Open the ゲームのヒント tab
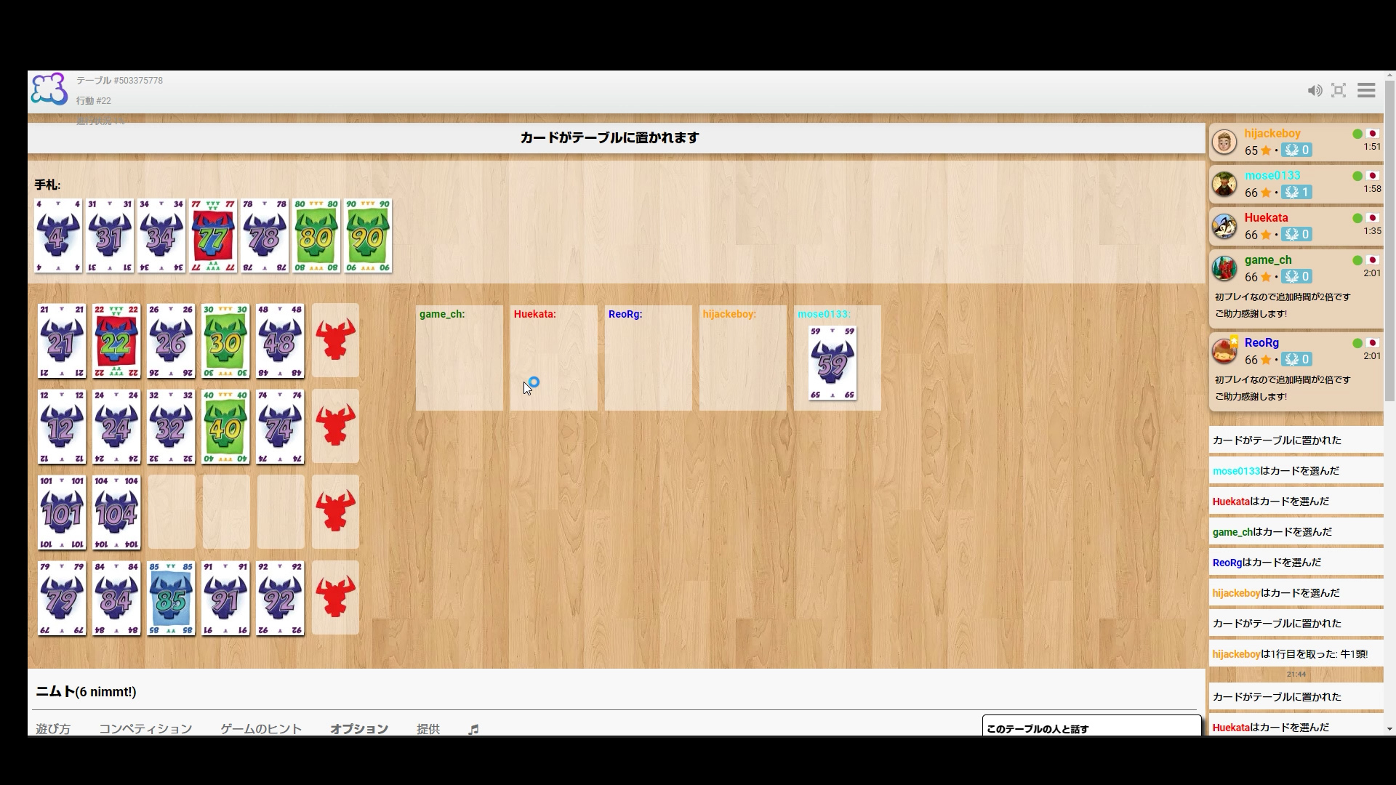 (x=261, y=728)
